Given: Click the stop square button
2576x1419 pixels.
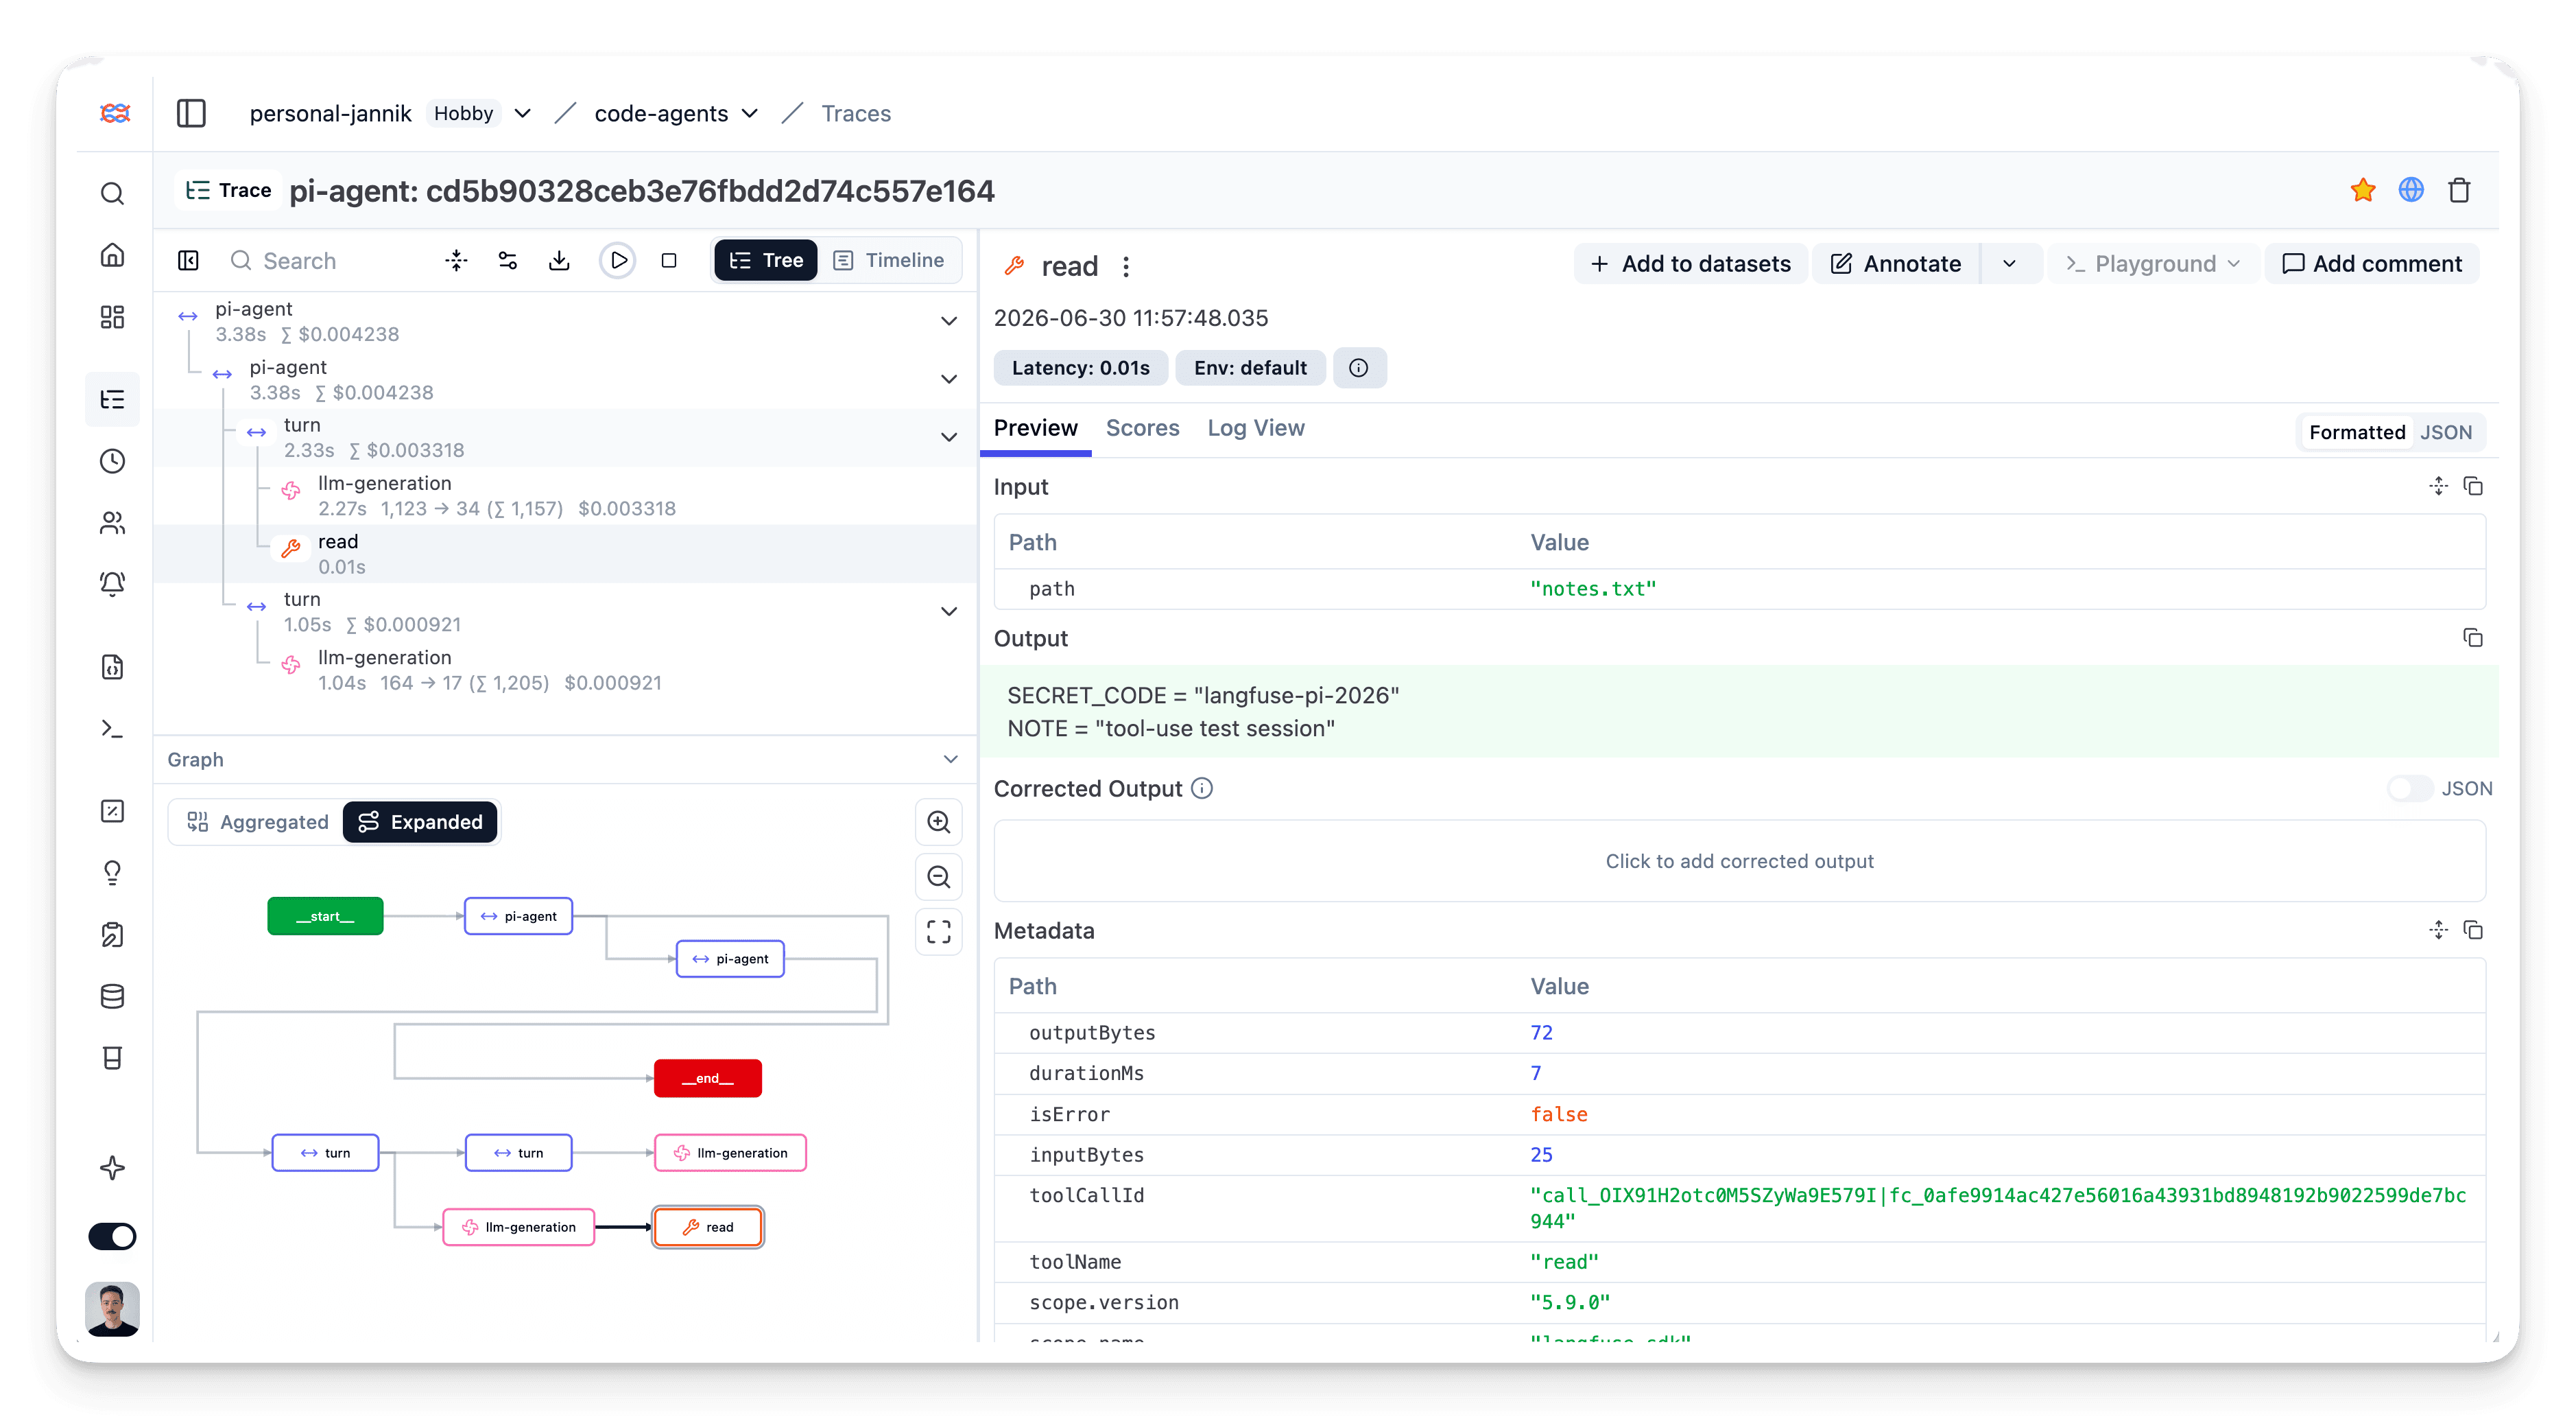Looking at the screenshot, I should 669,260.
